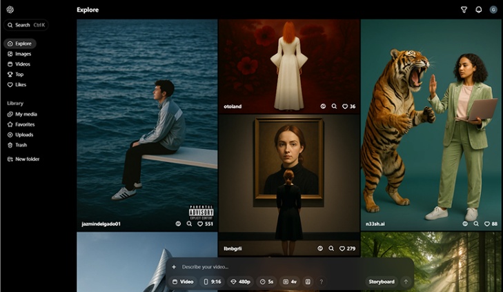
Task: Open the 480p resolution dropdown
Action: click(240, 282)
